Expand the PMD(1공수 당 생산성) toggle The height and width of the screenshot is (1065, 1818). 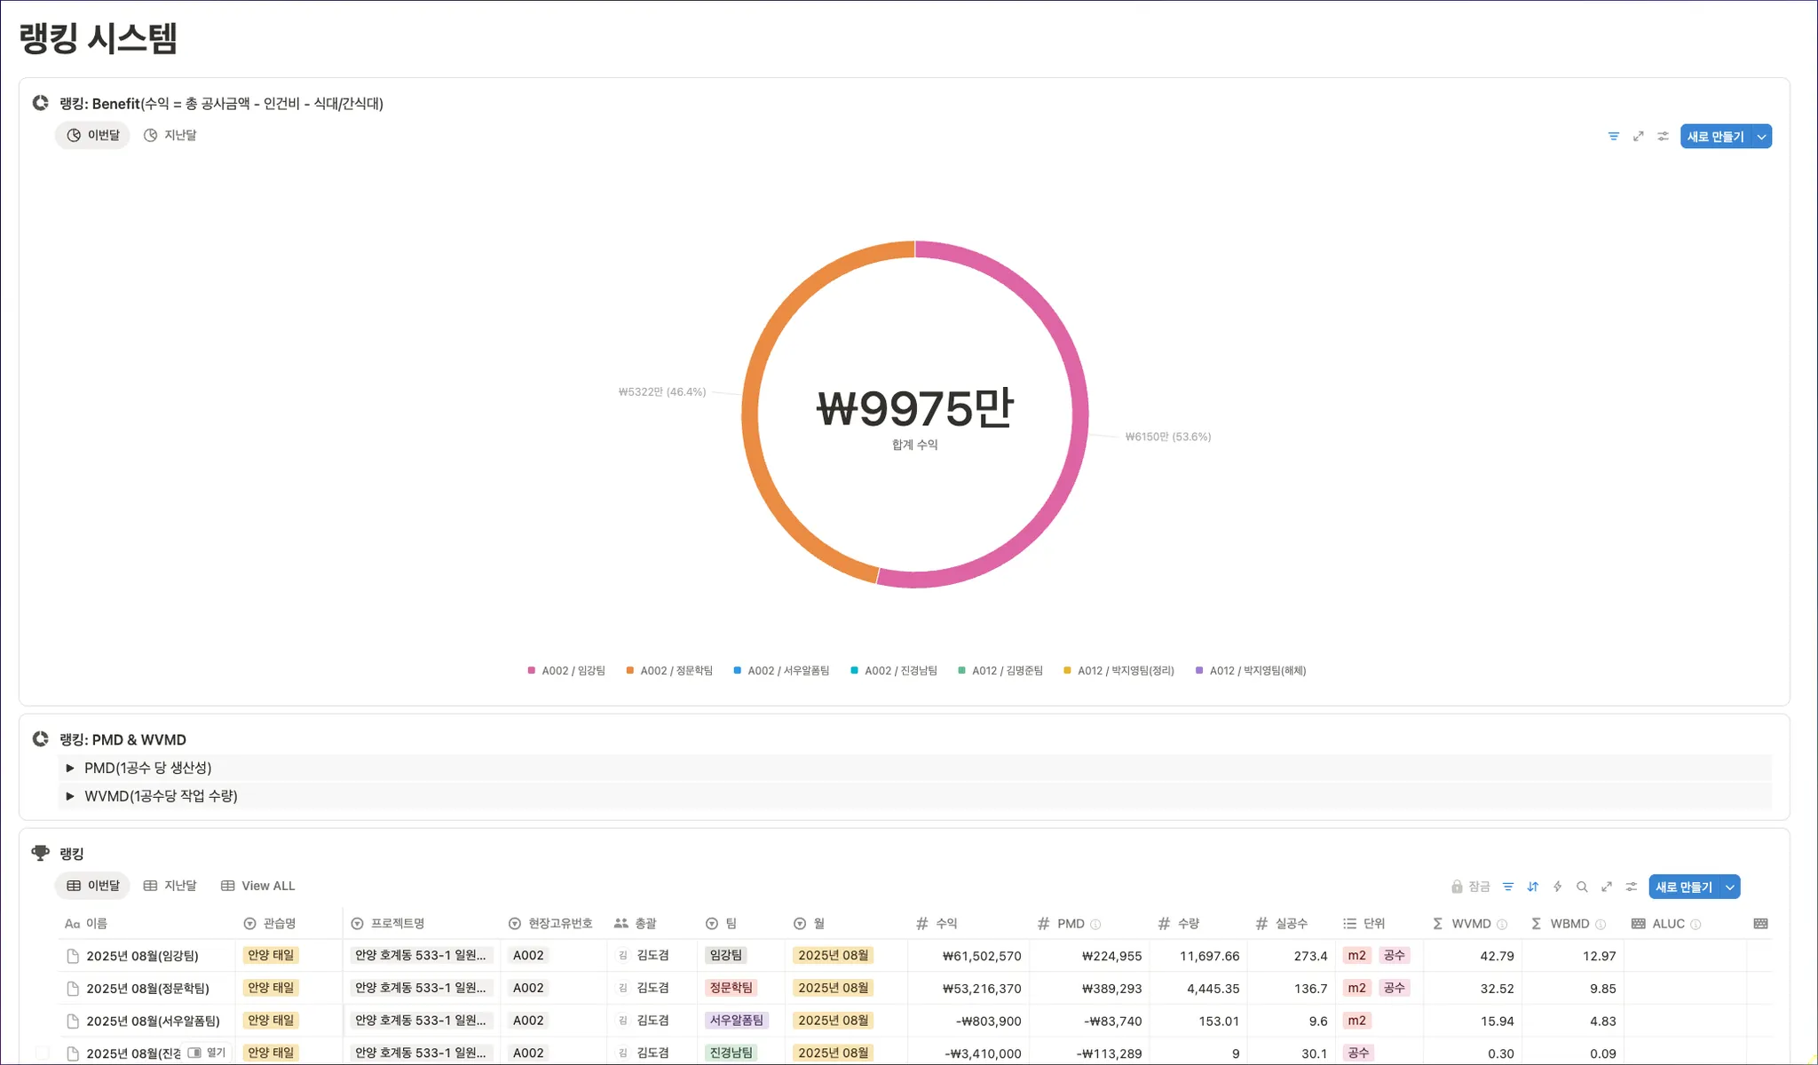coord(70,769)
